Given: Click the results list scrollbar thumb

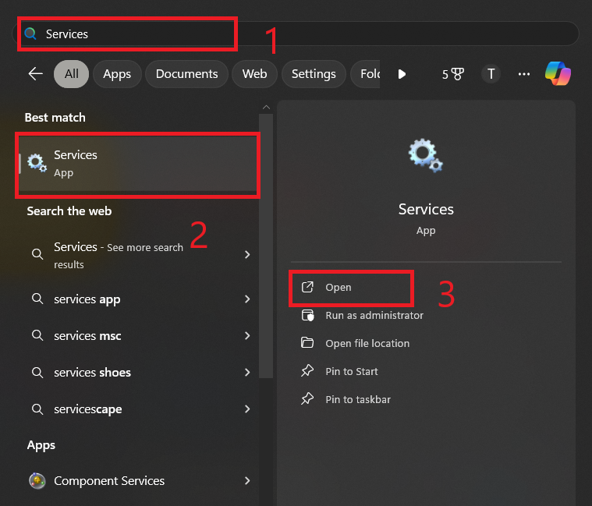Looking at the screenshot, I should click(x=266, y=246).
